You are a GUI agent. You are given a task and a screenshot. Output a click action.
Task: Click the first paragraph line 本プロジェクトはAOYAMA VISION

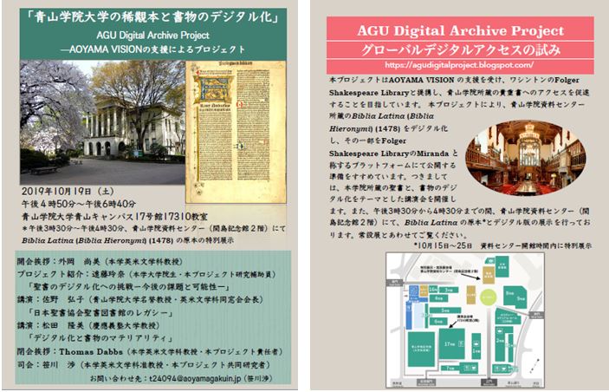tap(454, 80)
